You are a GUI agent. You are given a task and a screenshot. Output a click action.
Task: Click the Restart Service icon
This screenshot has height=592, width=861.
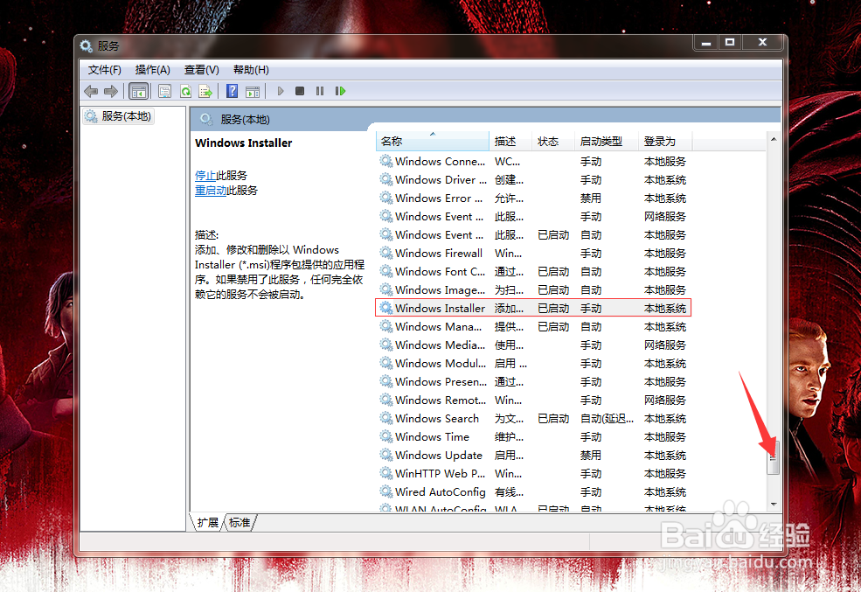340,91
